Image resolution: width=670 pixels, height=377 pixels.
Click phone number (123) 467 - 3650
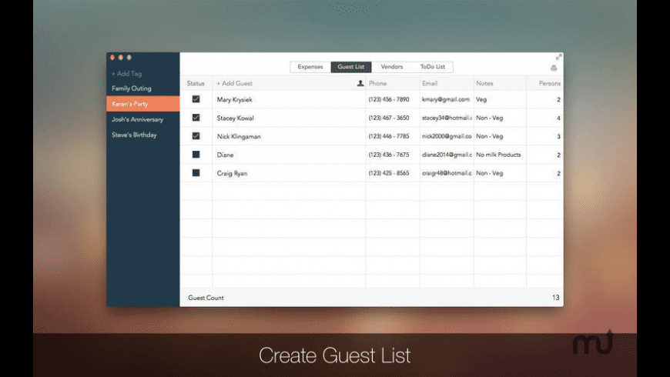pyautogui.click(x=389, y=118)
